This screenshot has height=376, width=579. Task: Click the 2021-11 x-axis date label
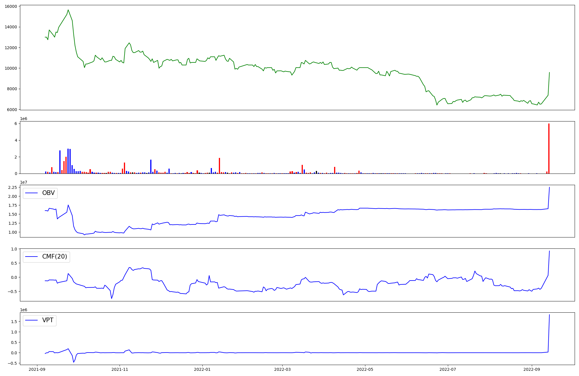[120, 369]
